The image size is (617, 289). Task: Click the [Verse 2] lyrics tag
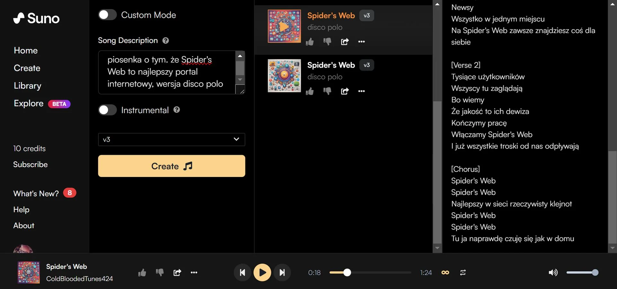pyautogui.click(x=466, y=65)
